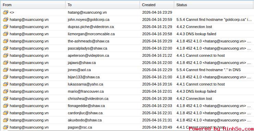This screenshot has height=131, width=254.
Task: Click the goldcorp.ca hostname error status
Action: pos(214,19)
